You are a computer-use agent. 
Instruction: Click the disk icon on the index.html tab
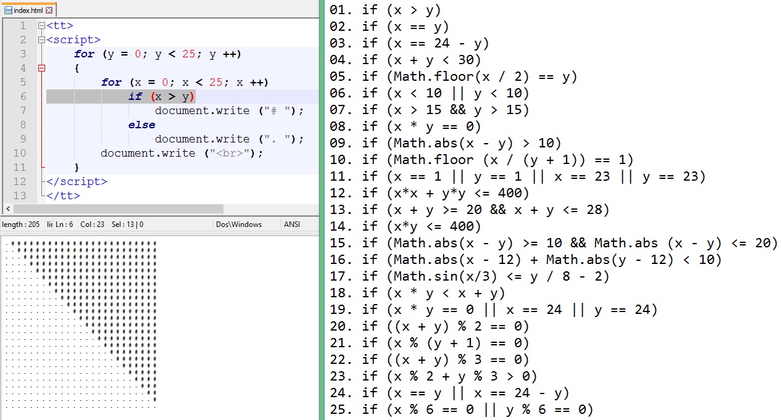point(9,10)
